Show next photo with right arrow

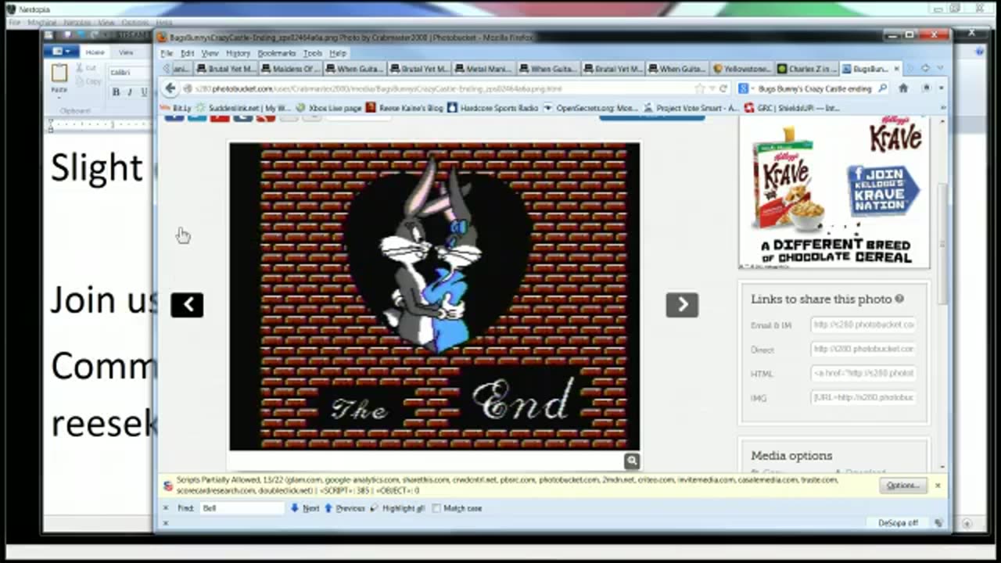[682, 305]
